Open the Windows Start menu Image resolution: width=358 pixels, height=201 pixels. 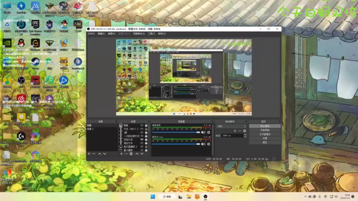pos(153,197)
